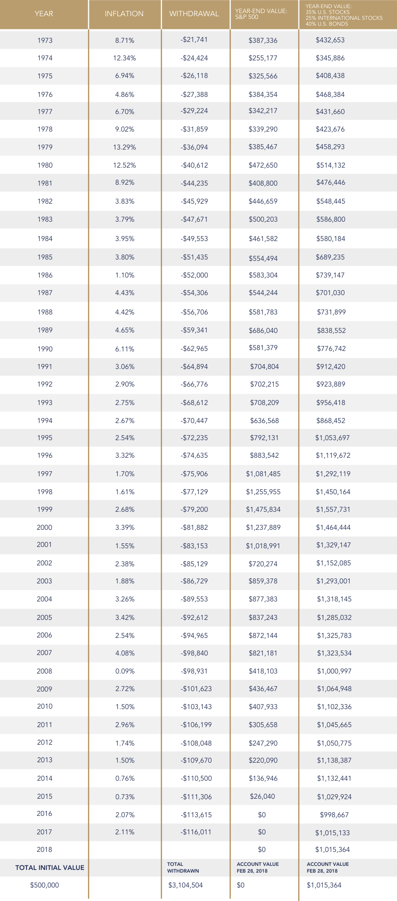Click the -$52,000 withdrawal amount
Viewport: 397px width, 901px height.
[x=194, y=275]
